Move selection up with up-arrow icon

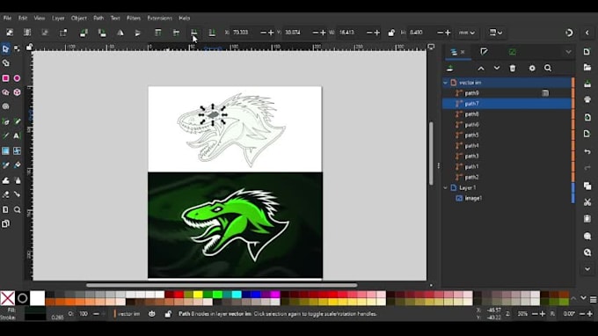point(481,69)
